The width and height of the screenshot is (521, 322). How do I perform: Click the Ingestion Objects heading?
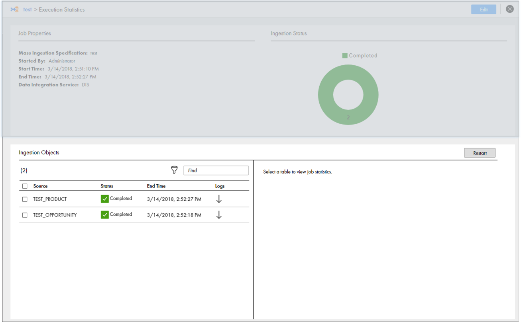(x=39, y=152)
